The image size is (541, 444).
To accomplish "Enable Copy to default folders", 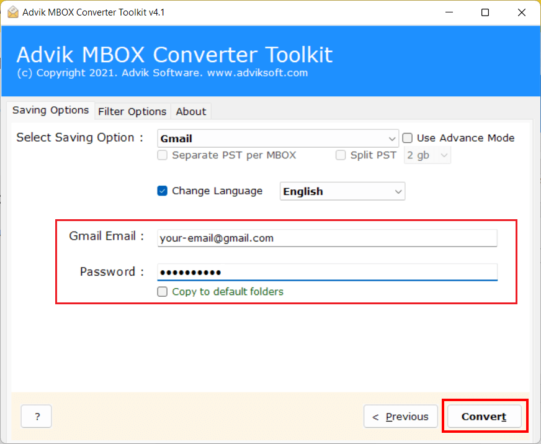I will [x=163, y=291].
